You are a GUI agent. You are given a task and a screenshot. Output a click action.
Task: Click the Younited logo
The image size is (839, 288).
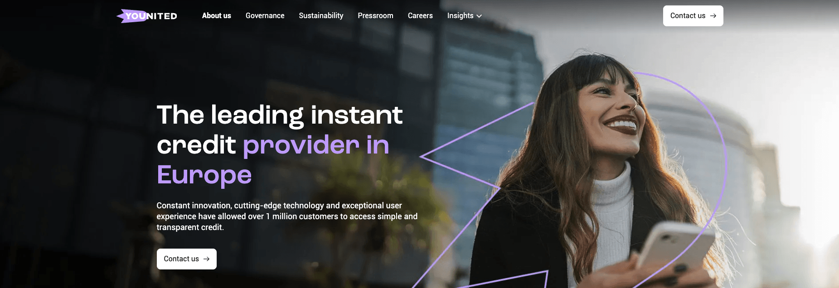point(146,16)
